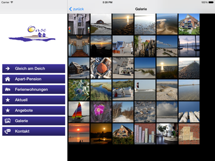View the red sunset over water photo
215x161 pixels.
click(x=79, y=134)
